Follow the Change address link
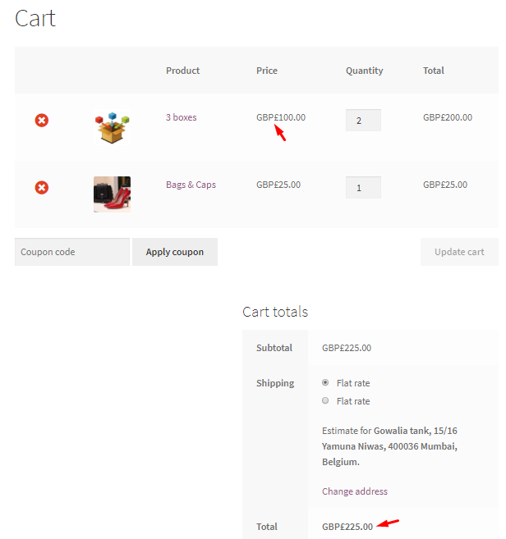 point(354,491)
